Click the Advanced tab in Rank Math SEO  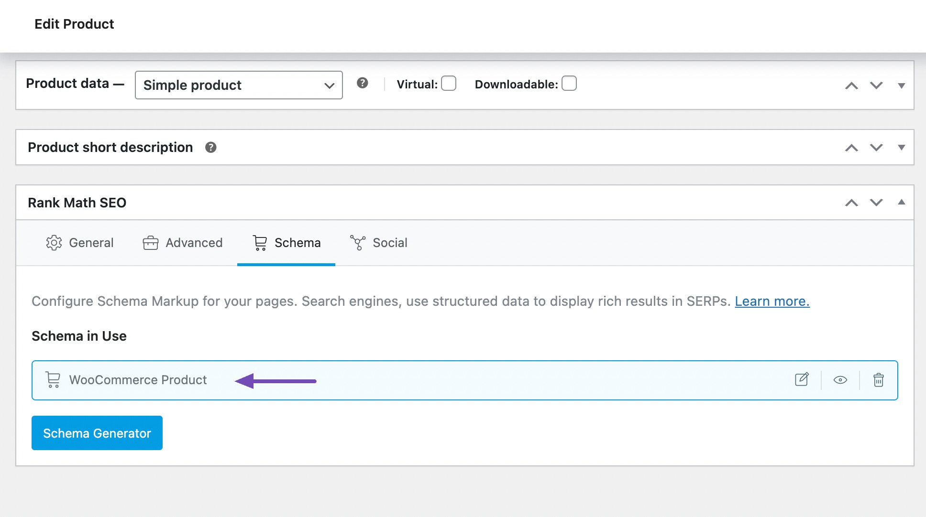(181, 242)
